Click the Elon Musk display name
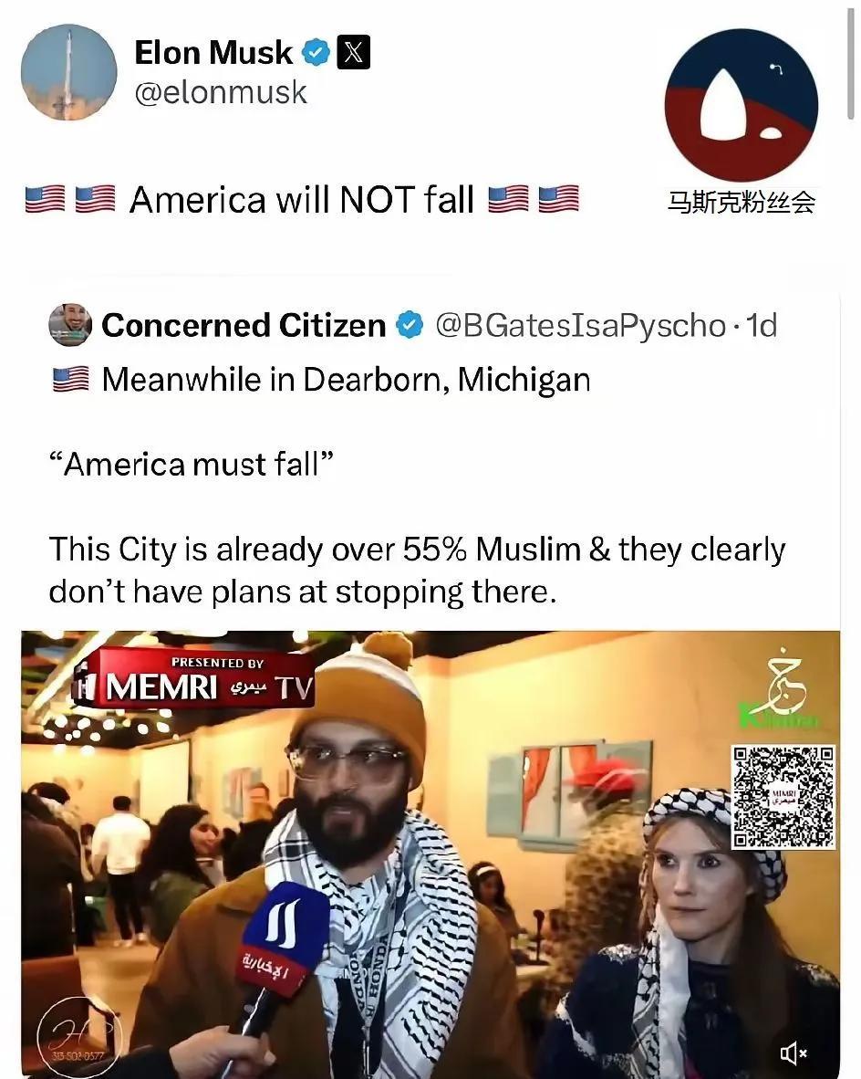Viewport: 861px width, 1079px height. click(213, 52)
